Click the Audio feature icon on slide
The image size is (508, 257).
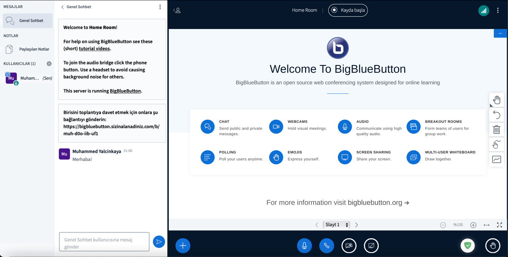[x=345, y=127]
